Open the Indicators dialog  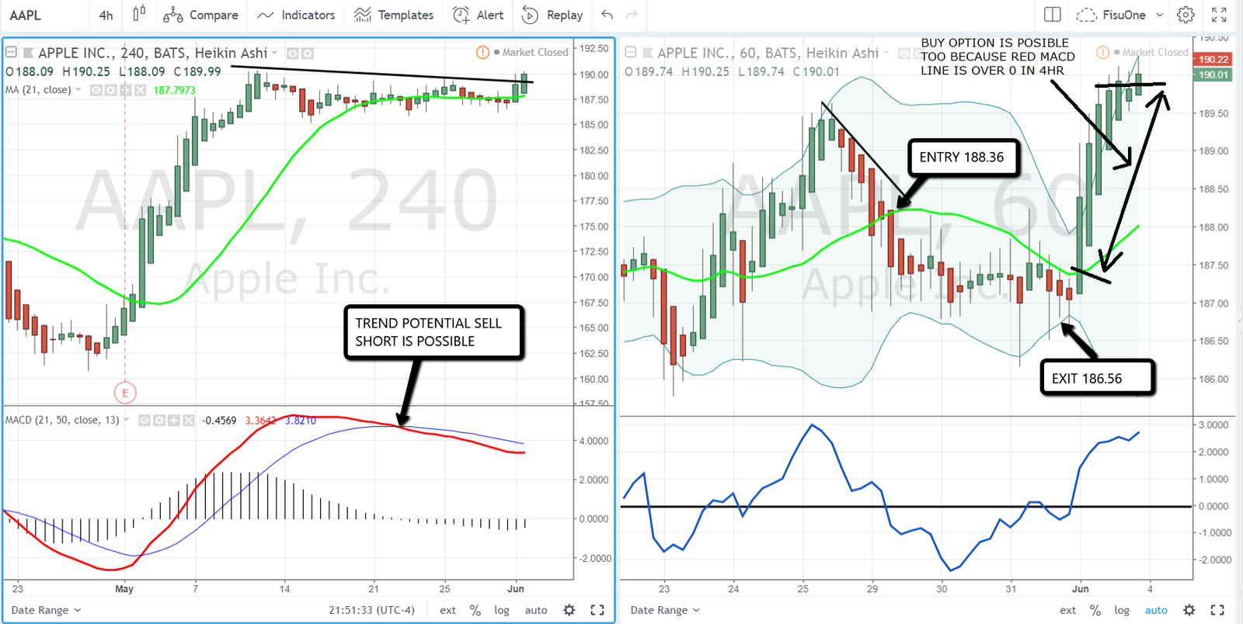click(296, 15)
